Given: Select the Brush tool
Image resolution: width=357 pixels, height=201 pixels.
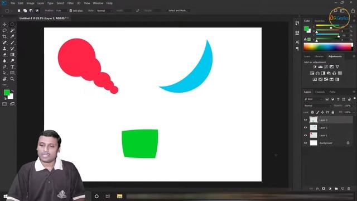Looking at the screenshot, I should click(x=12, y=42).
